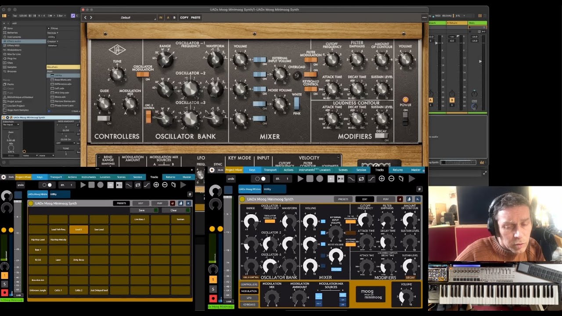Open Scenes tab in preset grid controller
The width and height of the screenshot is (562, 316).
tap(121, 177)
